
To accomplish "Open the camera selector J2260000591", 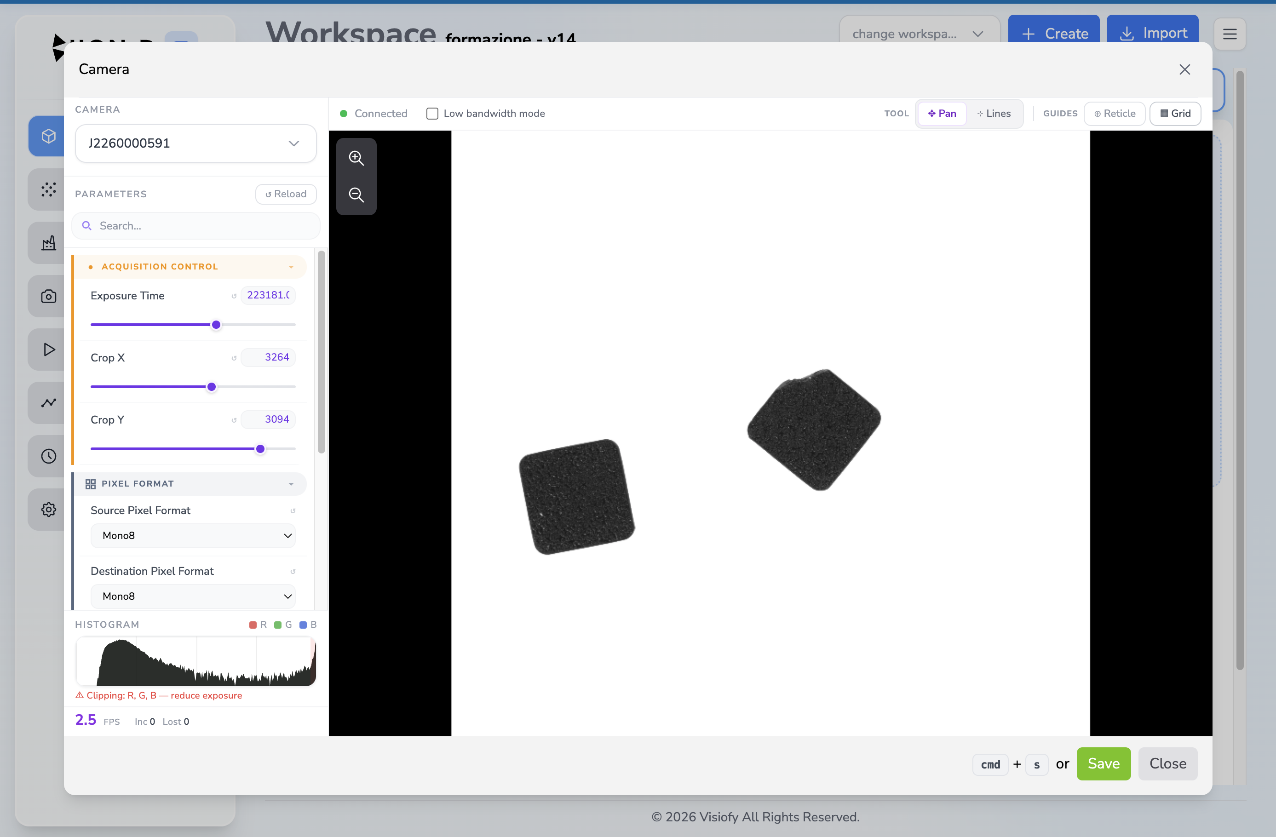I will point(195,143).
